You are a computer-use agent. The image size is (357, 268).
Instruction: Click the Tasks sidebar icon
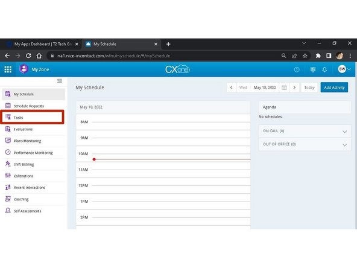[8, 117]
